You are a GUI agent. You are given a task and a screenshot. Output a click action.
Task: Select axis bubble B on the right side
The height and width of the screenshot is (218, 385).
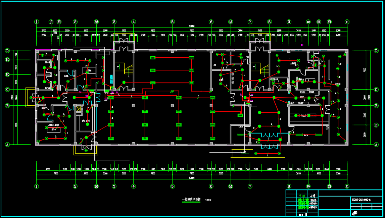point(376,106)
